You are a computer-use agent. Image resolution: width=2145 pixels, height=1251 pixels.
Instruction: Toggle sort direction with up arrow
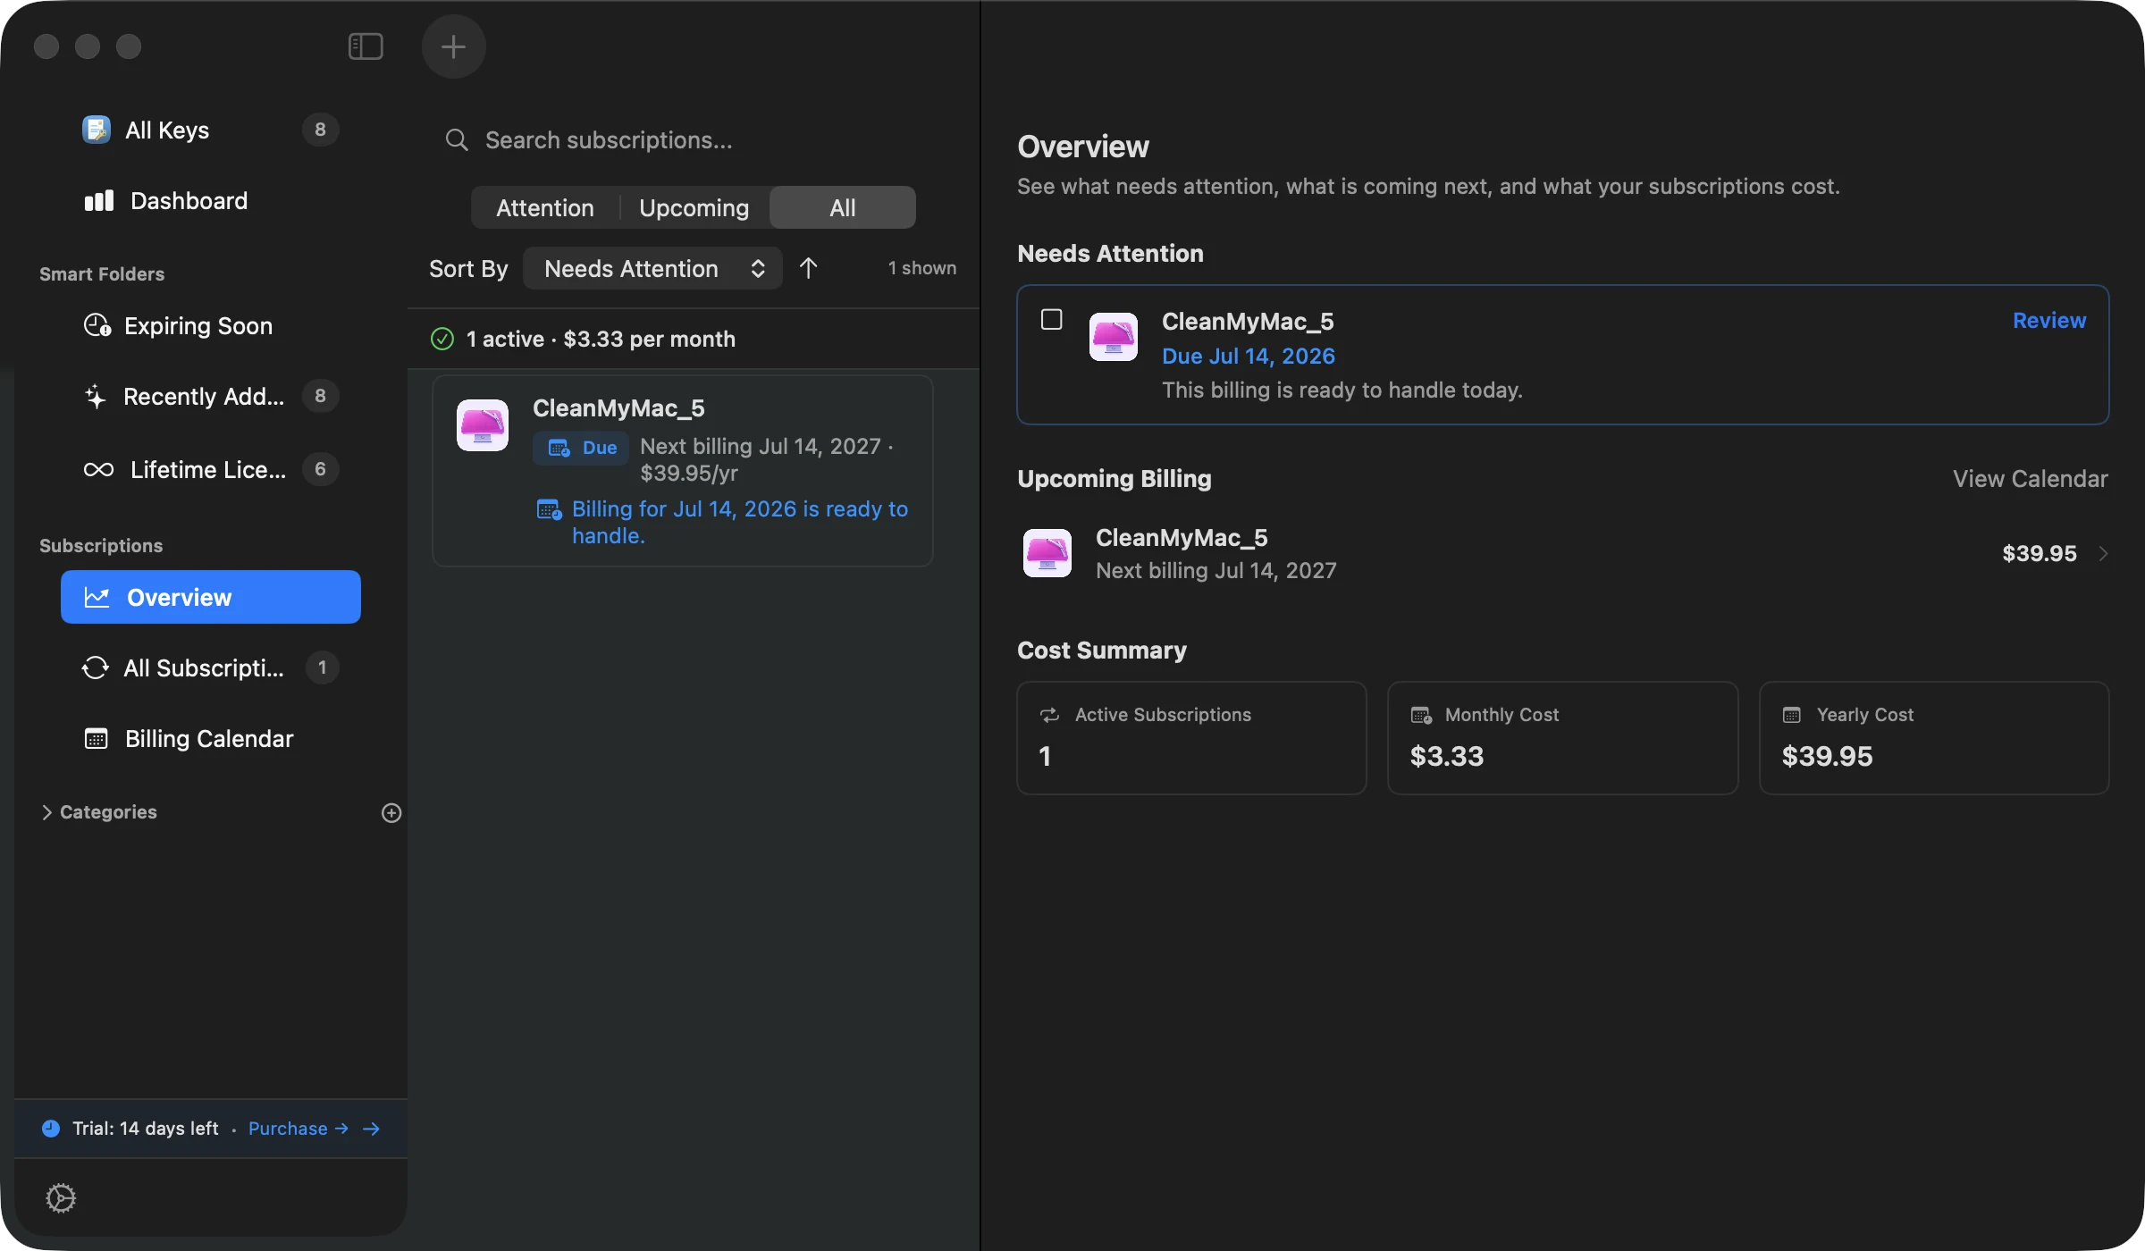(x=808, y=269)
